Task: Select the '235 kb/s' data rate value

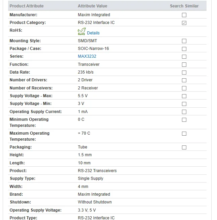Action: (x=86, y=72)
